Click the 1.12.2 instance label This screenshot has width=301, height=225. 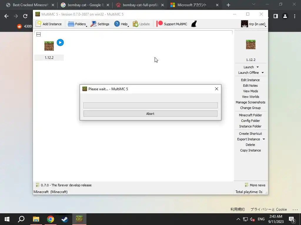(49, 58)
